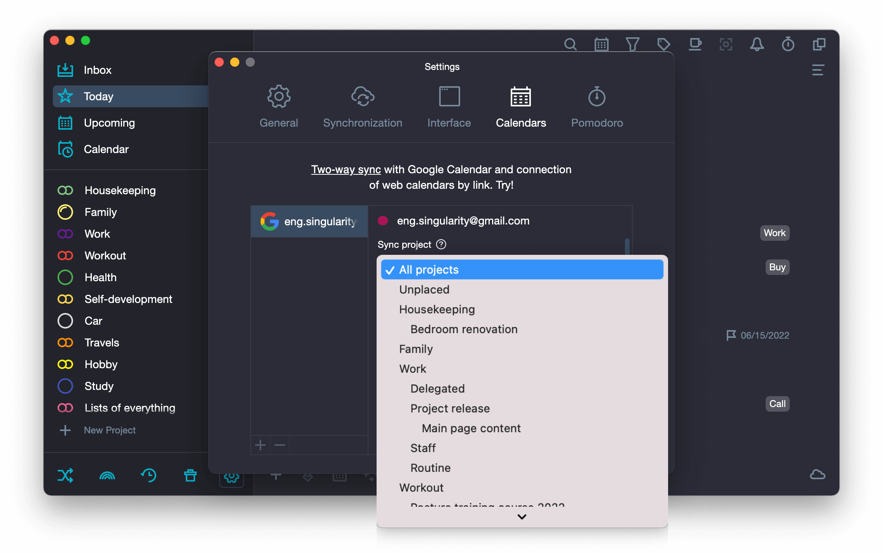883x553 pixels.
Task: Select Housekeeping project for sync
Action: [437, 309]
